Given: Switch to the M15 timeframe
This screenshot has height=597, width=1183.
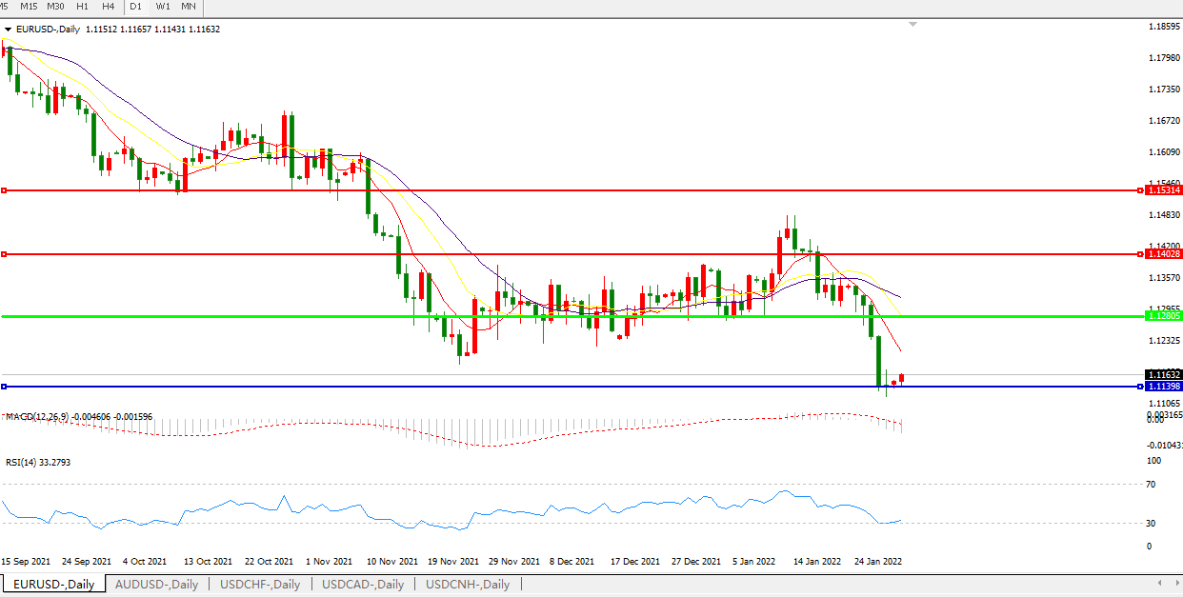Looking at the screenshot, I should 29,7.
